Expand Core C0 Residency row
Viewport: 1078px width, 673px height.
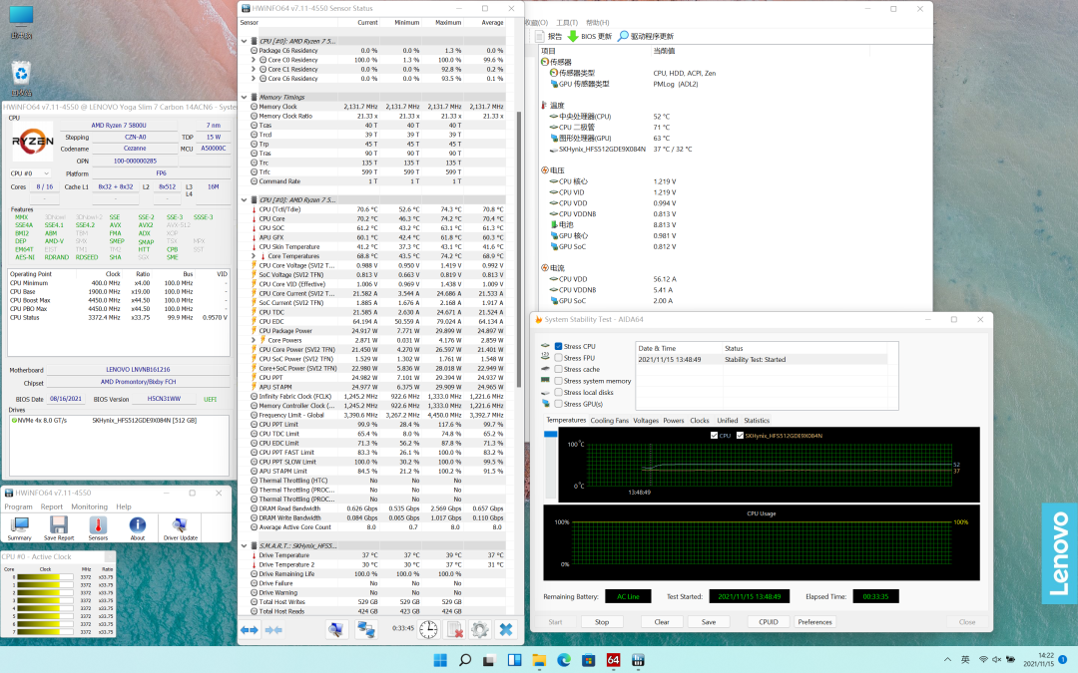(x=253, y=60)
